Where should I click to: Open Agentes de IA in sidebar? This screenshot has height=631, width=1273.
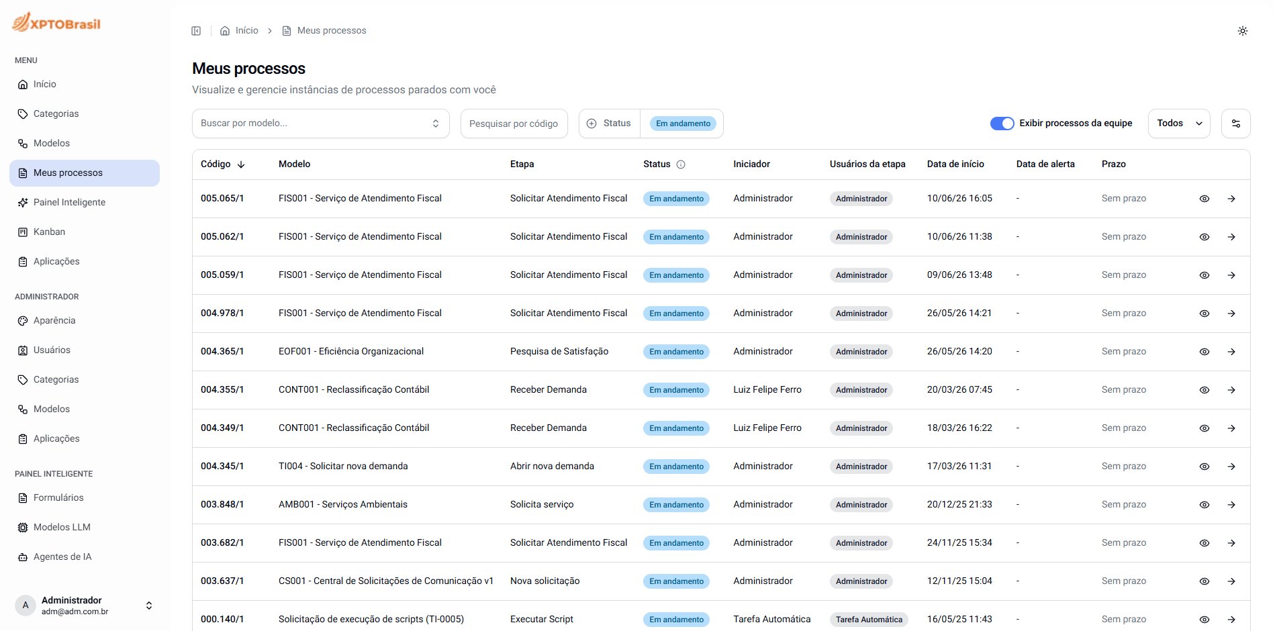coord(85,557)
